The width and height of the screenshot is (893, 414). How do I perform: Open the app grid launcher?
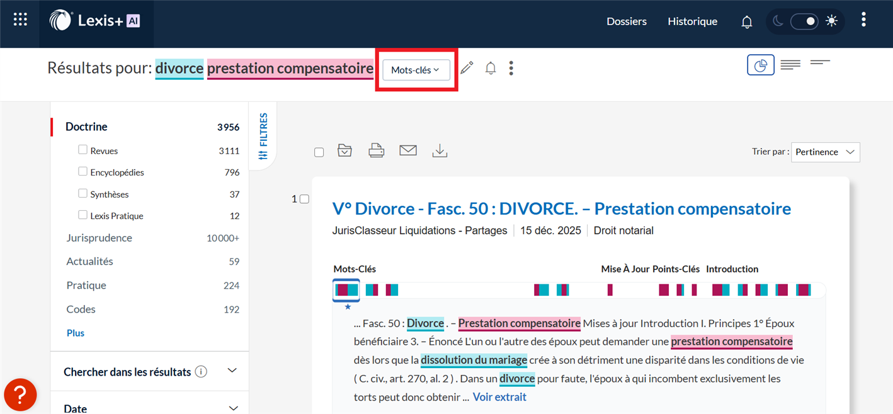coord(20,20)
